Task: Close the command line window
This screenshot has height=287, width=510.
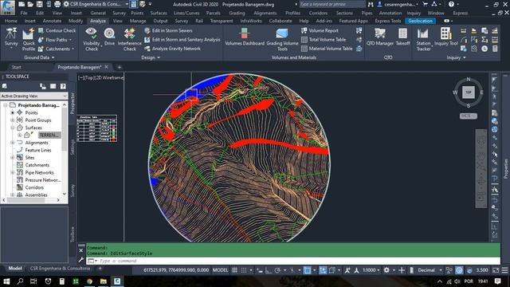Action: [x=81, y=250]
